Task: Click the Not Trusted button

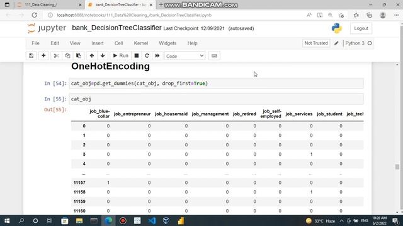Action: pyautogui.click(x=316, y=43)
